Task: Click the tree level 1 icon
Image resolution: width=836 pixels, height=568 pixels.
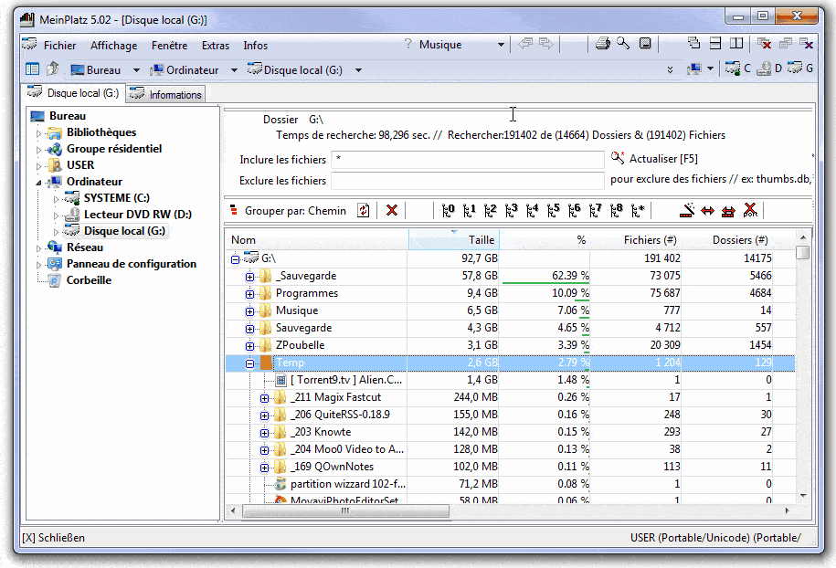Action: tap(470, 211)
